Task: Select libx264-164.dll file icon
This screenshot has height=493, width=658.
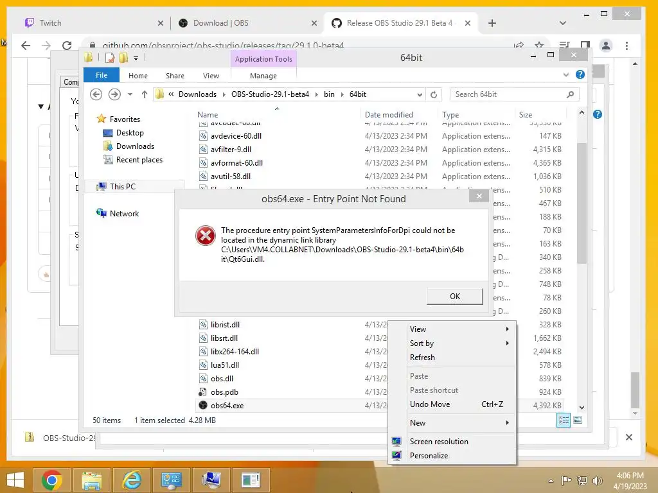Action: click(203, 351)
